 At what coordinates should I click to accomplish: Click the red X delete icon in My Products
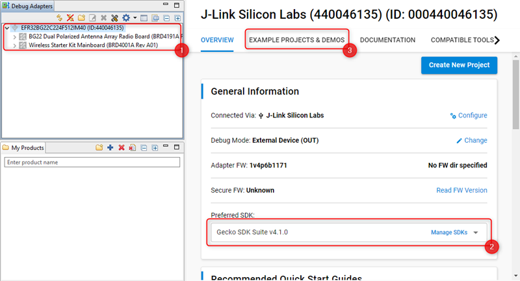tap(121, 148)
